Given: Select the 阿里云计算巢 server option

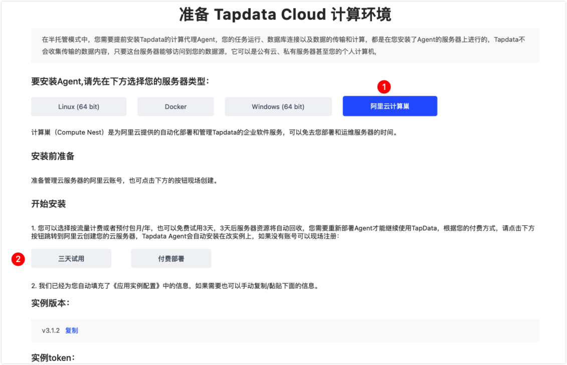Looking at the screenshot, I should [390, 106].
